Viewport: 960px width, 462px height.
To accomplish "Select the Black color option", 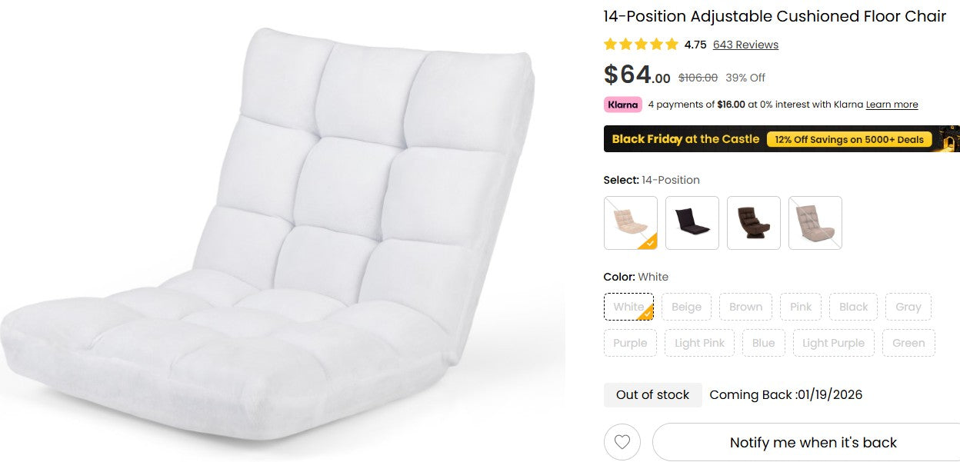I will tap(853, 306).
